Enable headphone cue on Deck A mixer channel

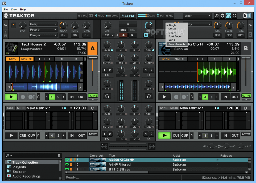[107, 97]
